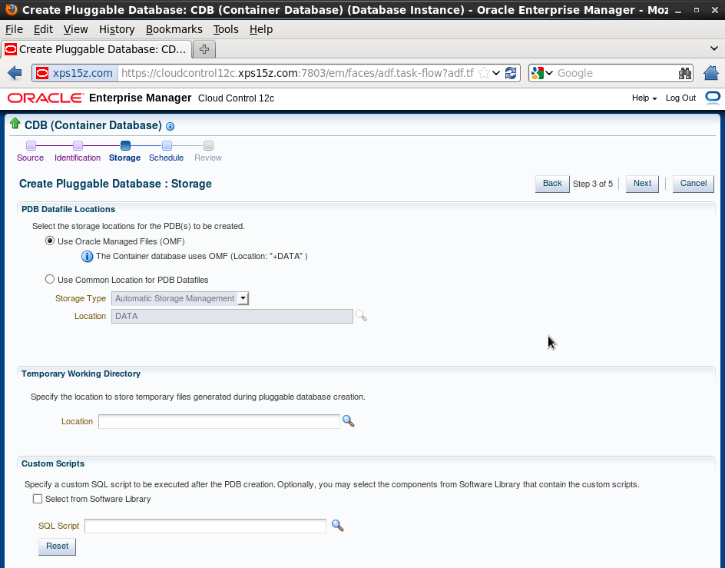Click the Schedule step marker square
Image resolution: width=725 pixels, height=568 pixels.
tap(167, 146)
